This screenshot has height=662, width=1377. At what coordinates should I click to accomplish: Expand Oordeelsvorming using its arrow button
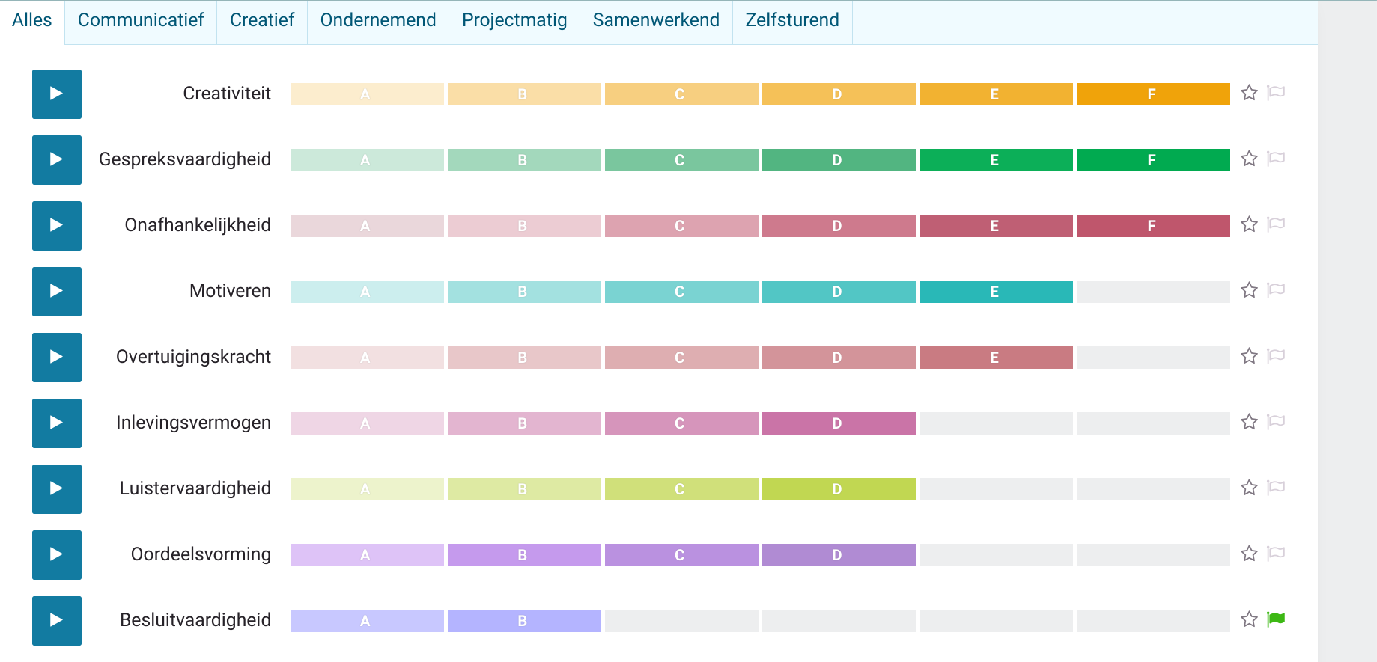point(56,555)
